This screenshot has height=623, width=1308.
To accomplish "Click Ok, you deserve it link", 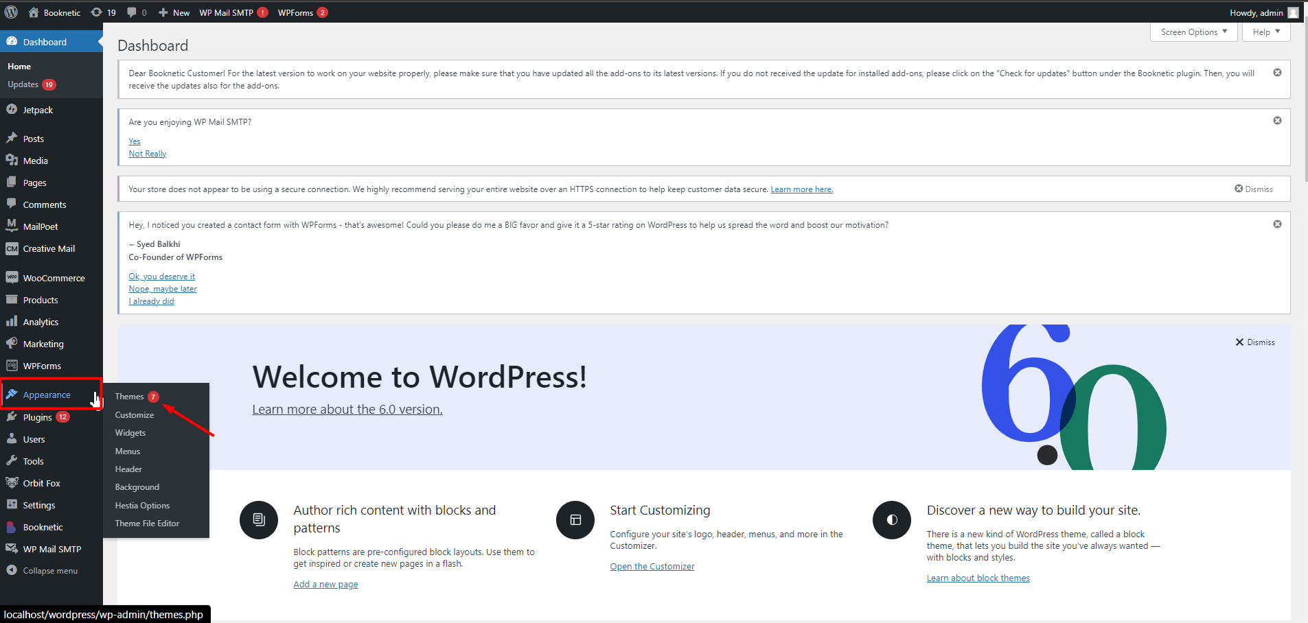I will click(x=162, y=277).
